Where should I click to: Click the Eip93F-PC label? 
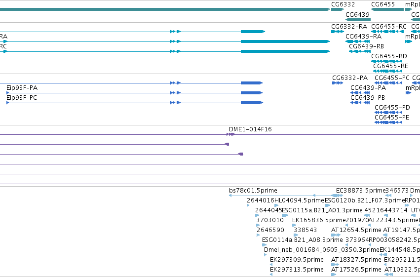click(22, 98)
